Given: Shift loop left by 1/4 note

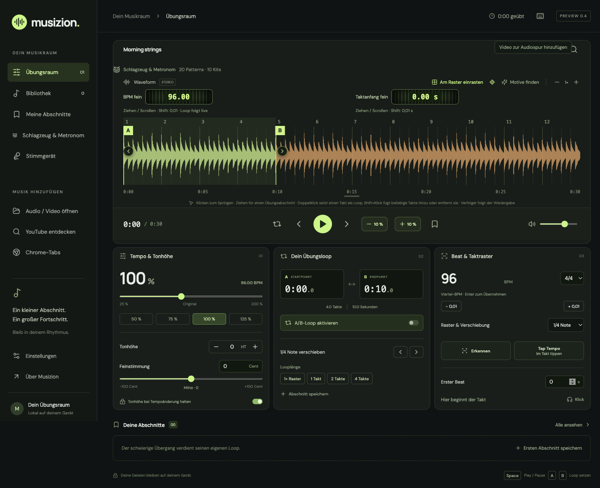Looking at the screenshot, I should [400, 352].
